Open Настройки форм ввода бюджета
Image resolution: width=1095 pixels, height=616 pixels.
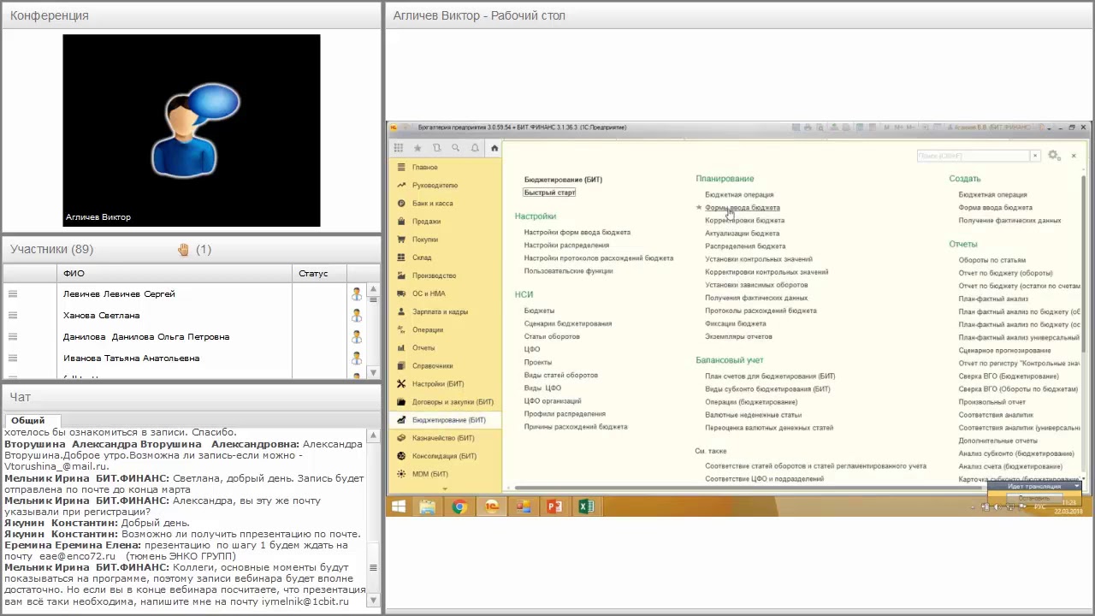coord(577,233)
